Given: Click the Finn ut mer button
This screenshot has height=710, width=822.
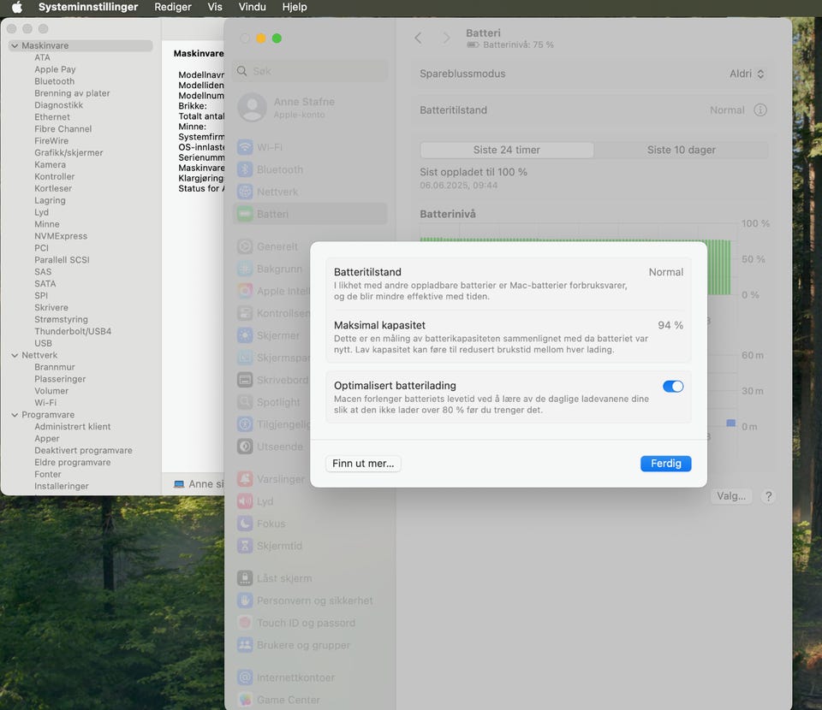Looking at the screenshot, I should [x=363, y=464].
